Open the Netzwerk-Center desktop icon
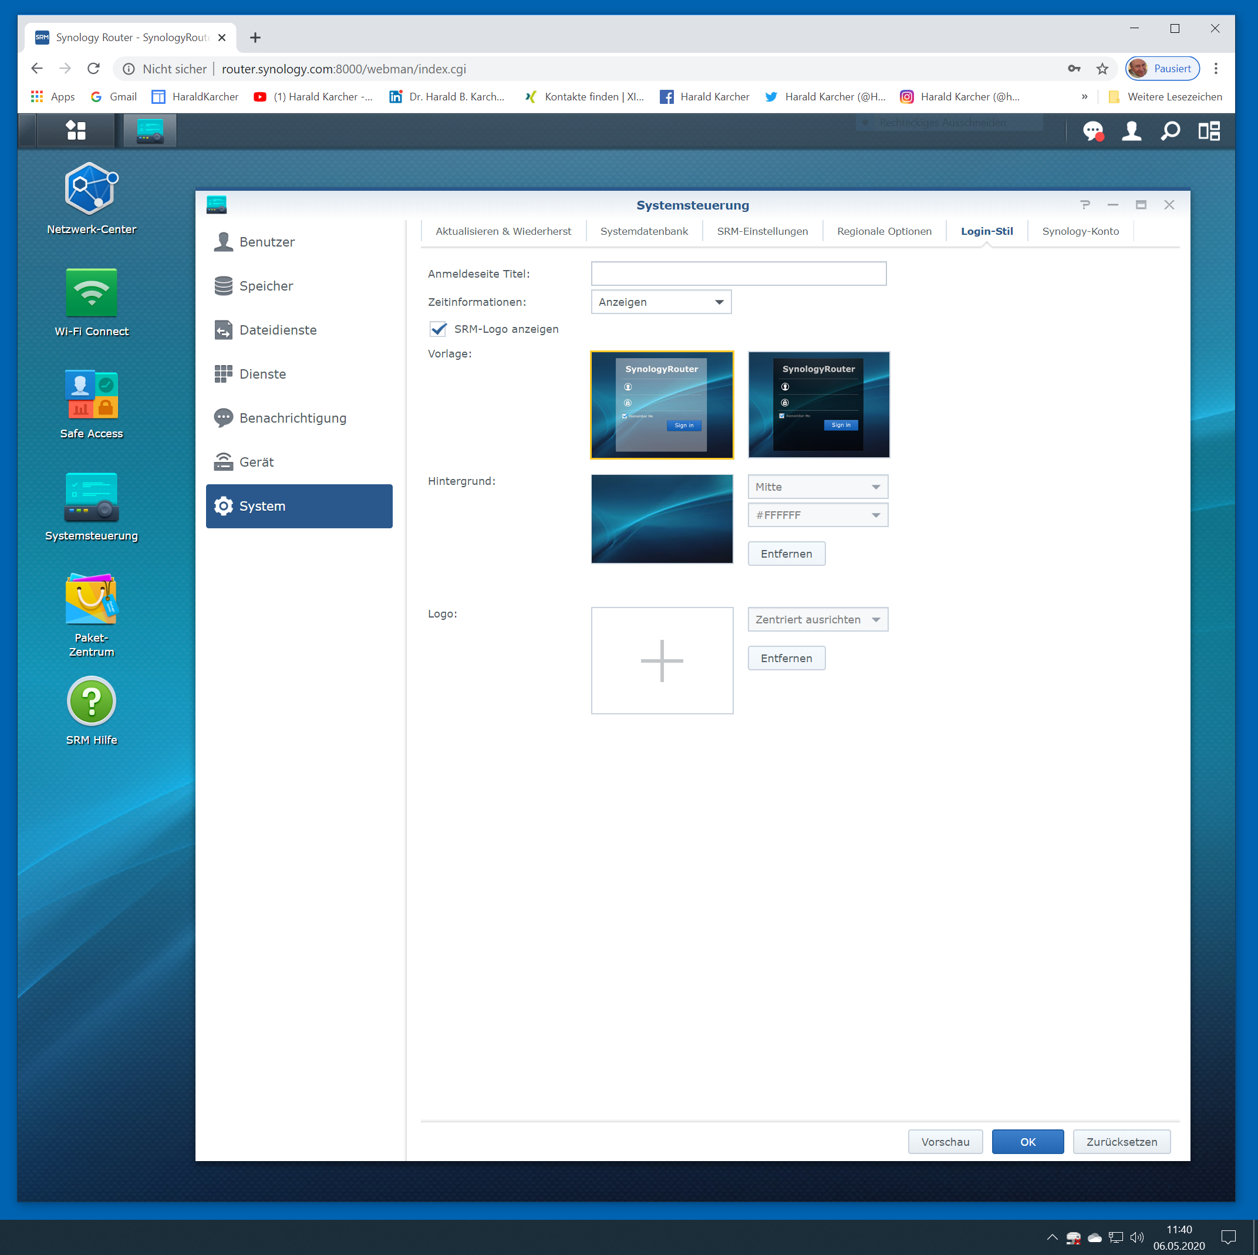 click(x=91, y=189)
